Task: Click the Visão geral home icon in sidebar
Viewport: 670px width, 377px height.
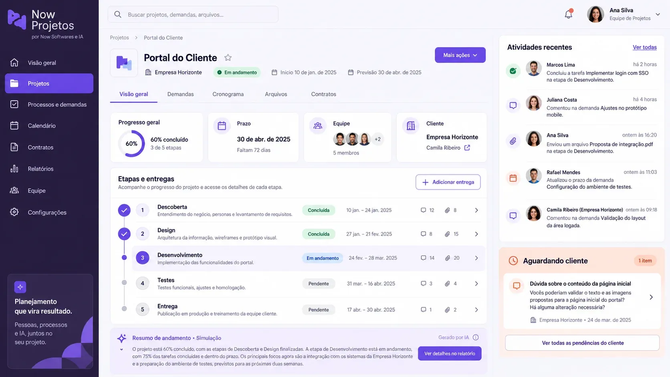Action: 14,62
